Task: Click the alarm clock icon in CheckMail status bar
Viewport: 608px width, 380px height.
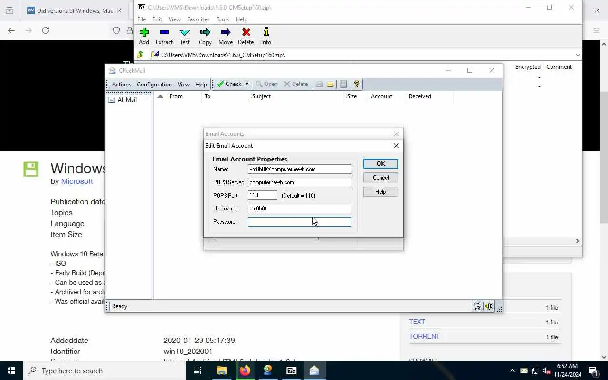Action: [477, 306]
